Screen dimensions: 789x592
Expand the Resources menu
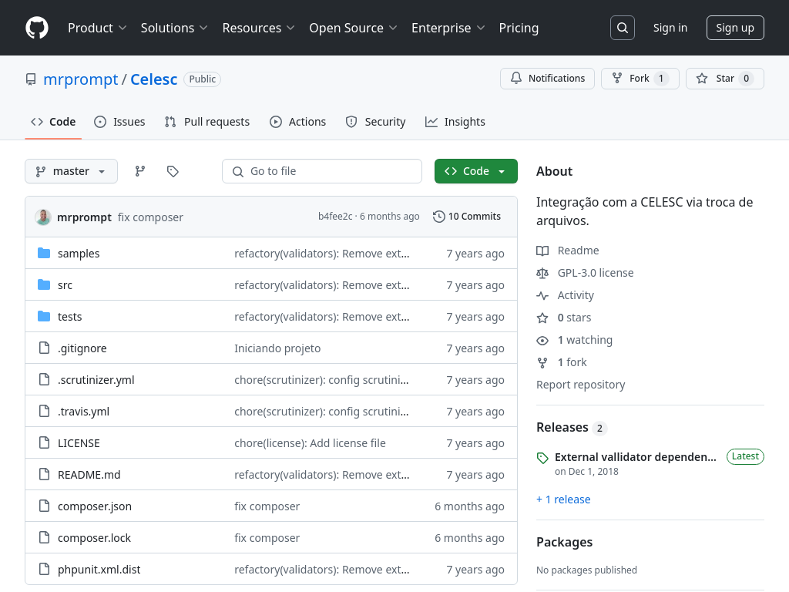pyautogui.click(x=259, y=28)
